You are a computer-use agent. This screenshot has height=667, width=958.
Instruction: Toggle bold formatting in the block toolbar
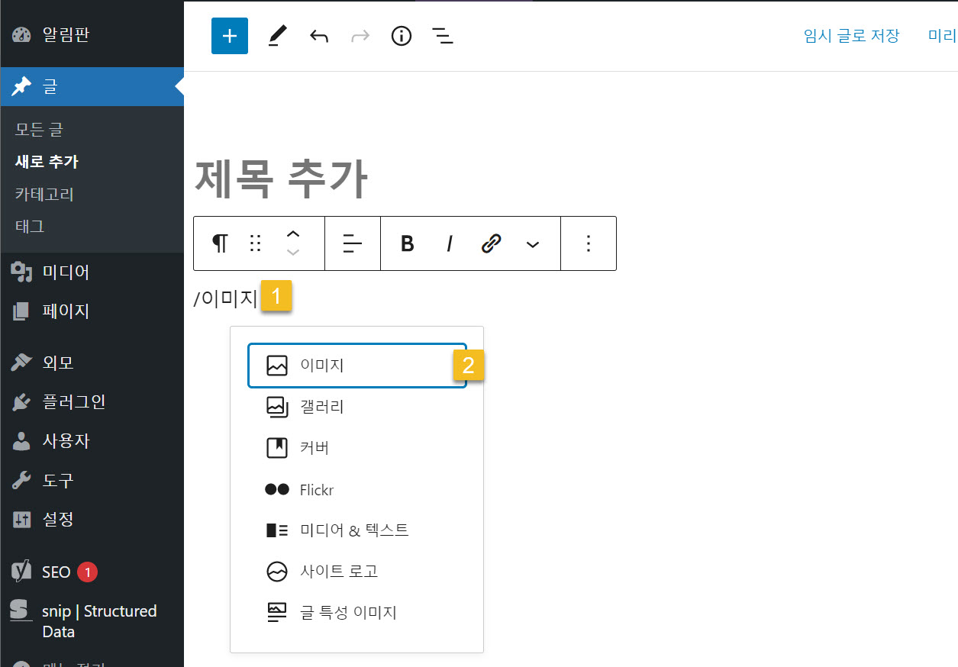coord(406,243)
